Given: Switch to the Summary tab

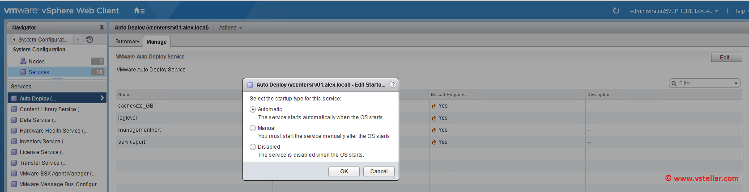Looking at the screenshot, I should (127, 42).
